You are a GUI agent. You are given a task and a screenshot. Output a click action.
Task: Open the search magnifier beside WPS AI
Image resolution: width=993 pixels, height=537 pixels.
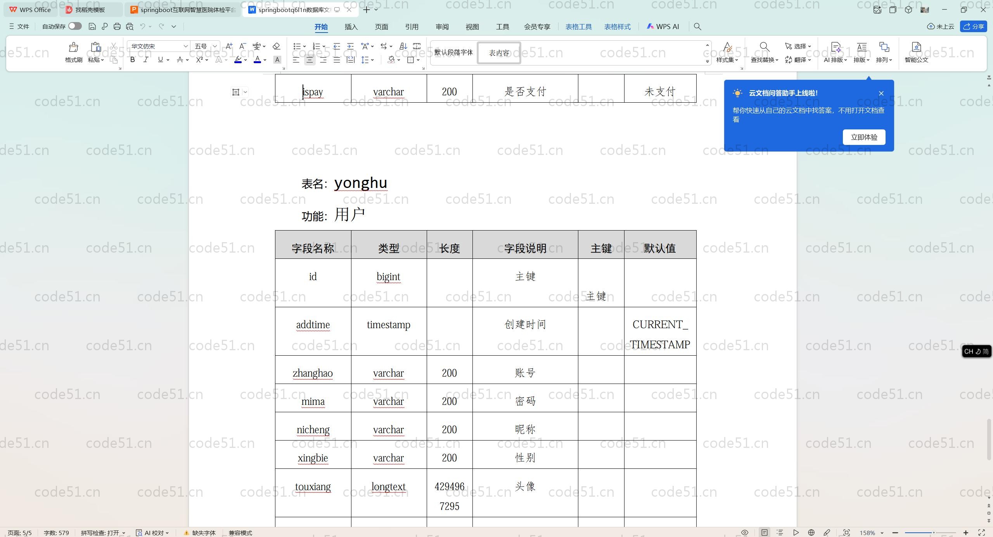697,26
